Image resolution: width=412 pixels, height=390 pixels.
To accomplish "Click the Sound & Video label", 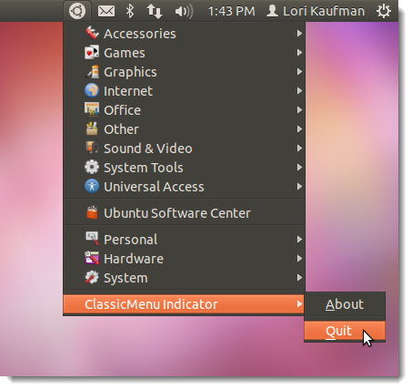I will (148, 149).
